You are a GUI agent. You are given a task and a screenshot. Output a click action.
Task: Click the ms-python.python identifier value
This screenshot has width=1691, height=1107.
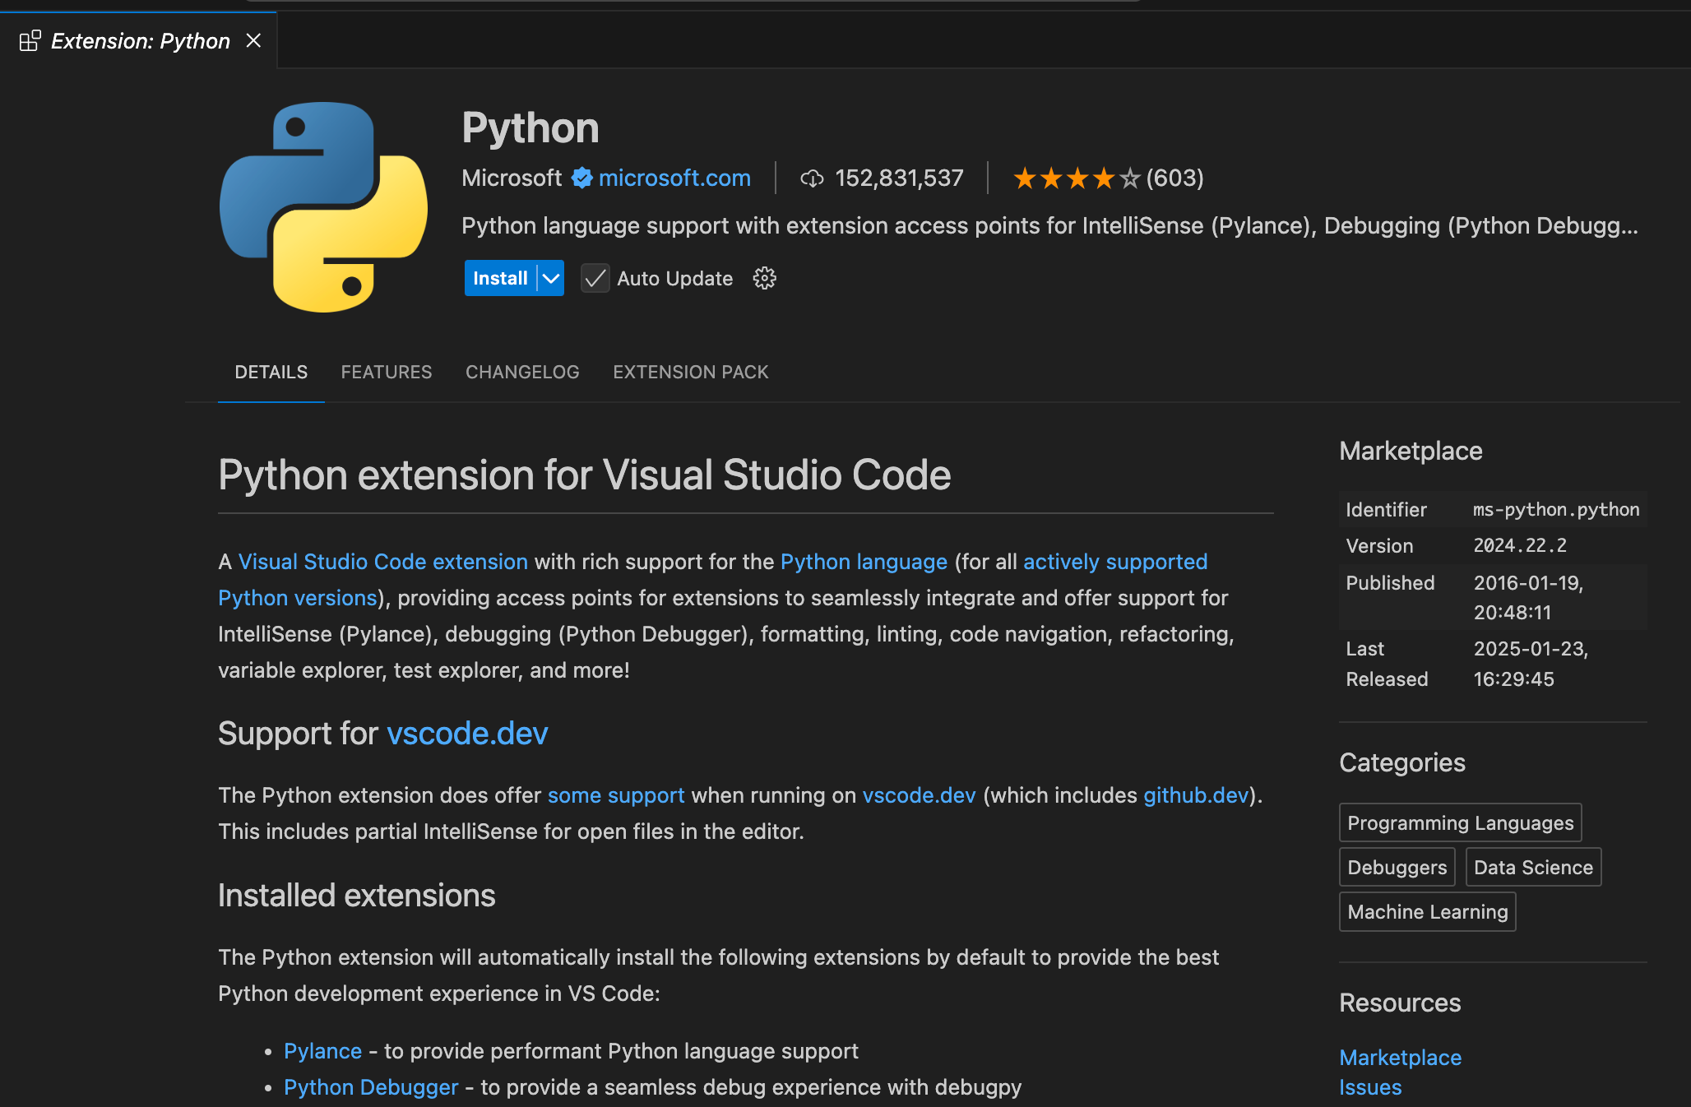tap(1556, 510)
